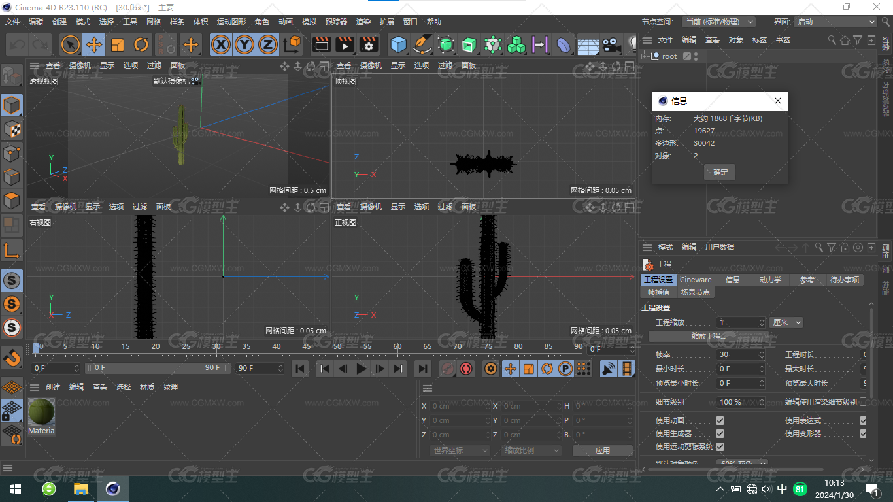Select the Scale tool in top toolbar
Image resolution: width=893 pixels, height=502 pixels.
click(x=118, y=44)
